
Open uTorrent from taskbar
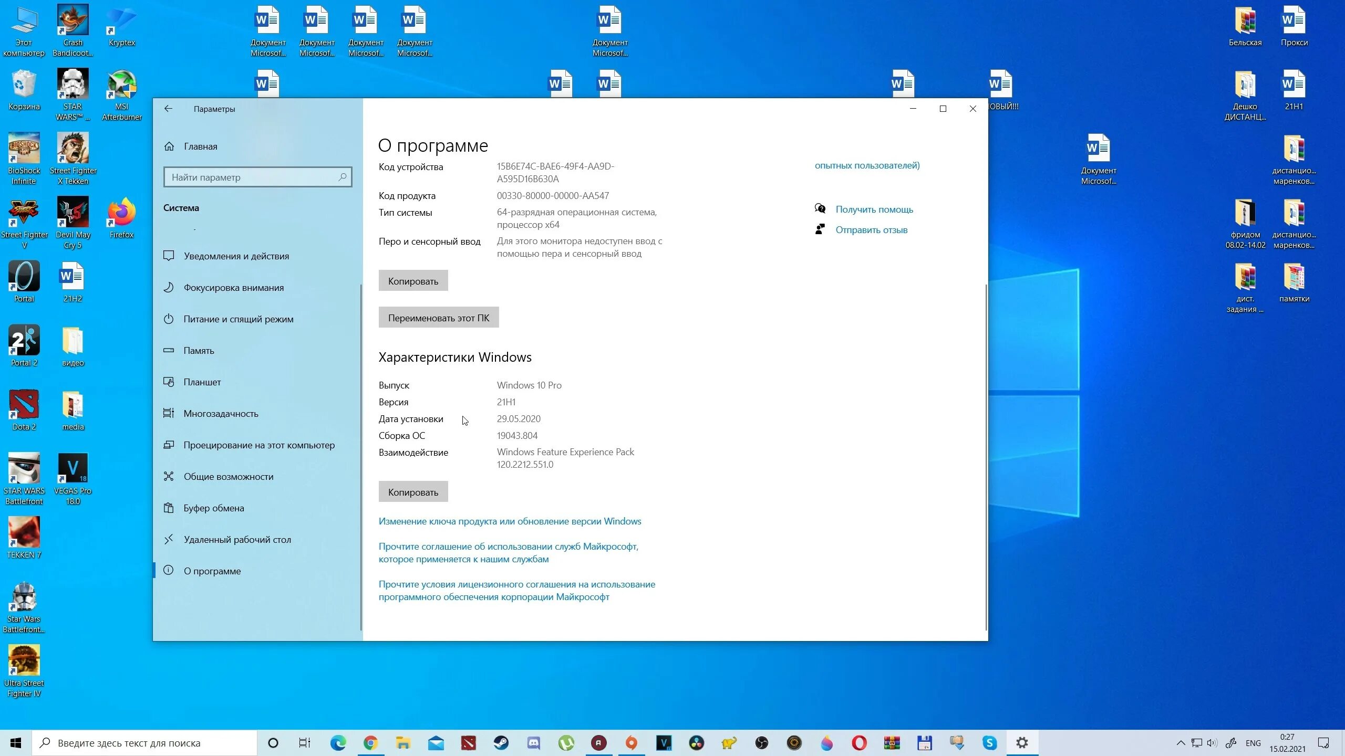[566, 743]
